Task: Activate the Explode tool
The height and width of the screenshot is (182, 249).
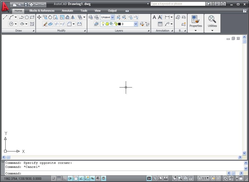Action: click(x=50, y=24)
